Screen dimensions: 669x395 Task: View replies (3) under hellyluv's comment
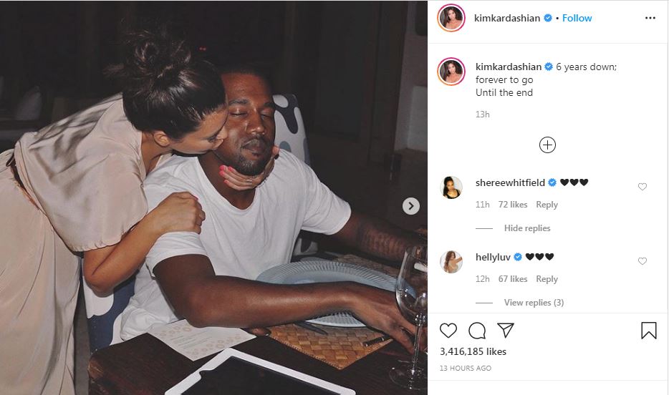534,303
